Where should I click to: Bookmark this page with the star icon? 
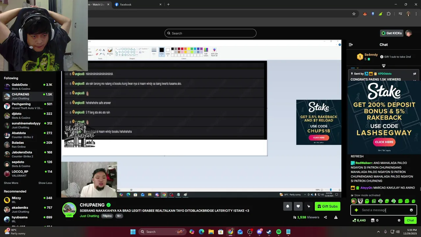(354, 14)
